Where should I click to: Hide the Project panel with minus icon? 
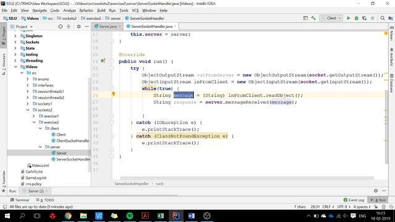86,27
